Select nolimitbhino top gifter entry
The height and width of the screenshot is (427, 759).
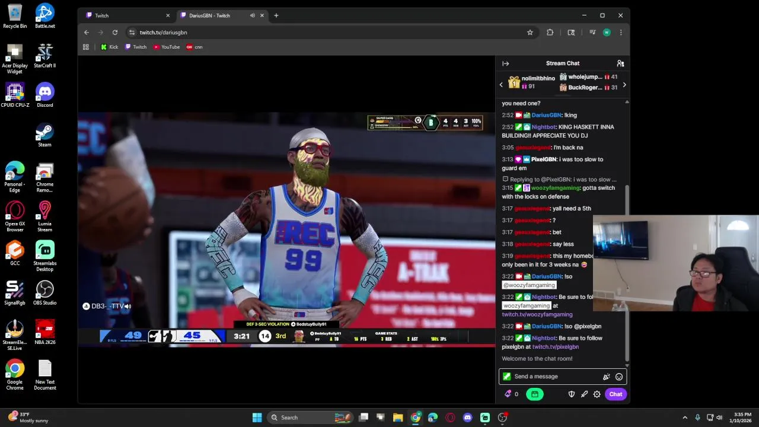531,82
